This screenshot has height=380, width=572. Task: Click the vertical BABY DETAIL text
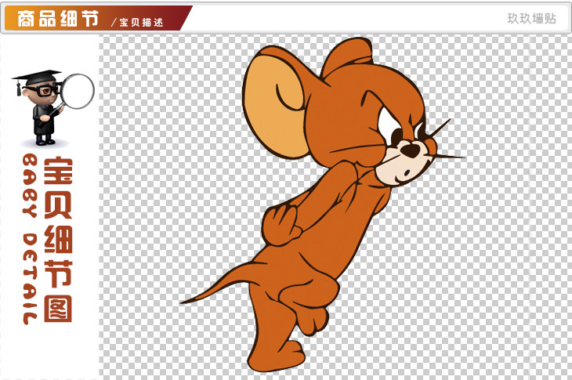pos(30,239)
